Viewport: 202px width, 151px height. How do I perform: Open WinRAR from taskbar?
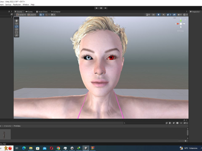[x=93, y=148]
